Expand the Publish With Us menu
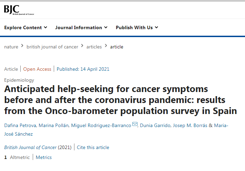 click(x=137, y=27)
